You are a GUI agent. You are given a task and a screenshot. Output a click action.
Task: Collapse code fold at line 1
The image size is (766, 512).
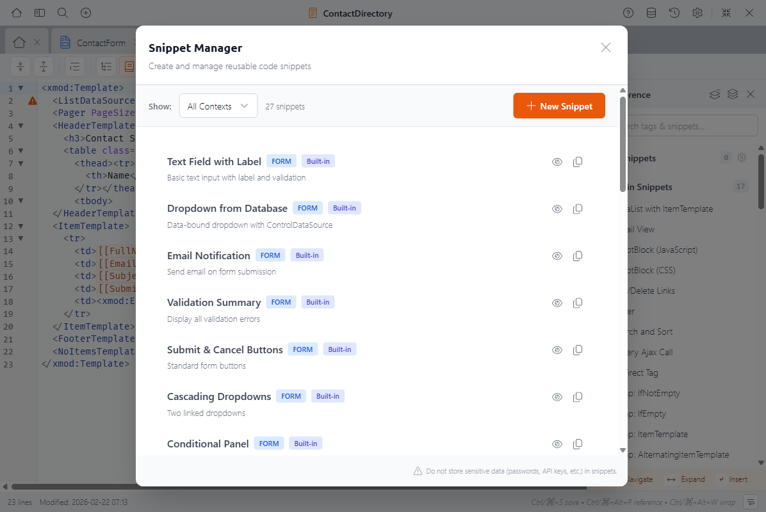coord(20,88)
